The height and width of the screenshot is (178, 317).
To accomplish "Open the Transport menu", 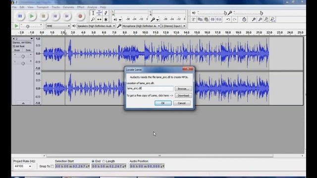I will click(43, 7).
